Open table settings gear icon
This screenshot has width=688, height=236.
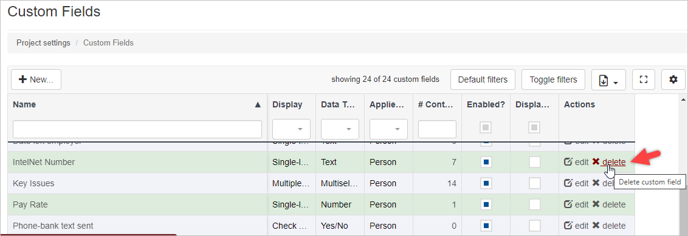click(673, 79)
